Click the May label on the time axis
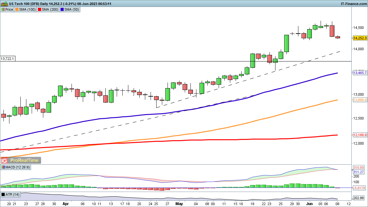The image size is (368, 207). coord(179,204)
